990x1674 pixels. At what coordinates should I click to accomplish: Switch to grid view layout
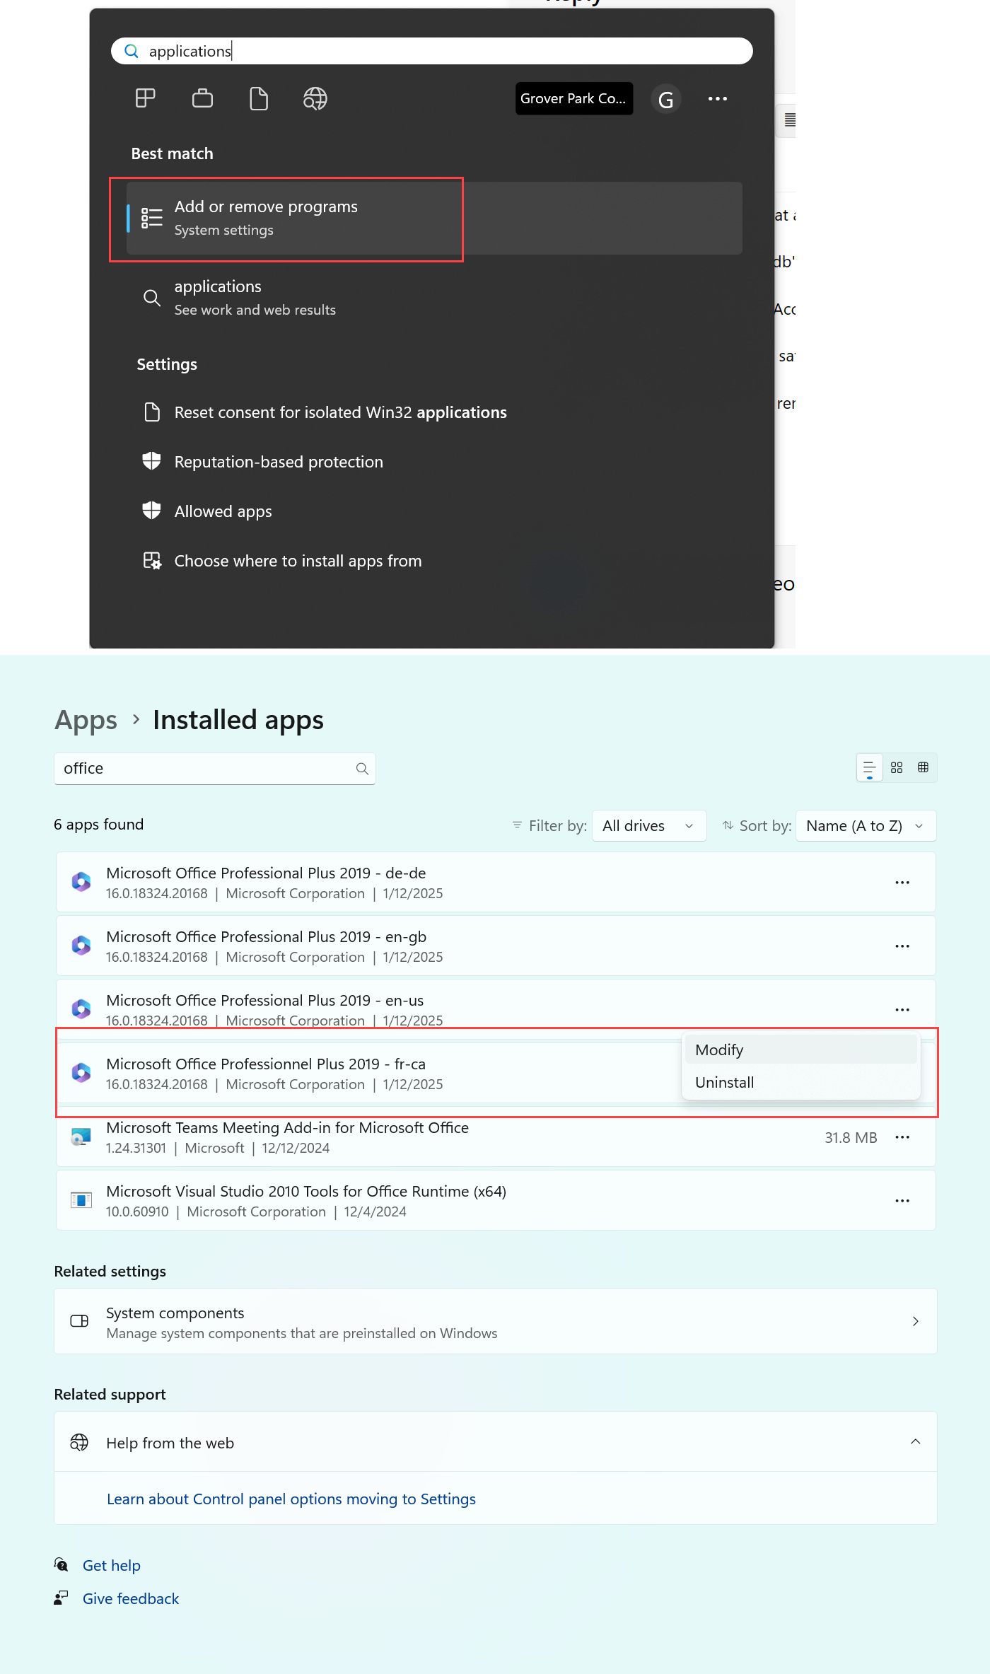point(897,768)
